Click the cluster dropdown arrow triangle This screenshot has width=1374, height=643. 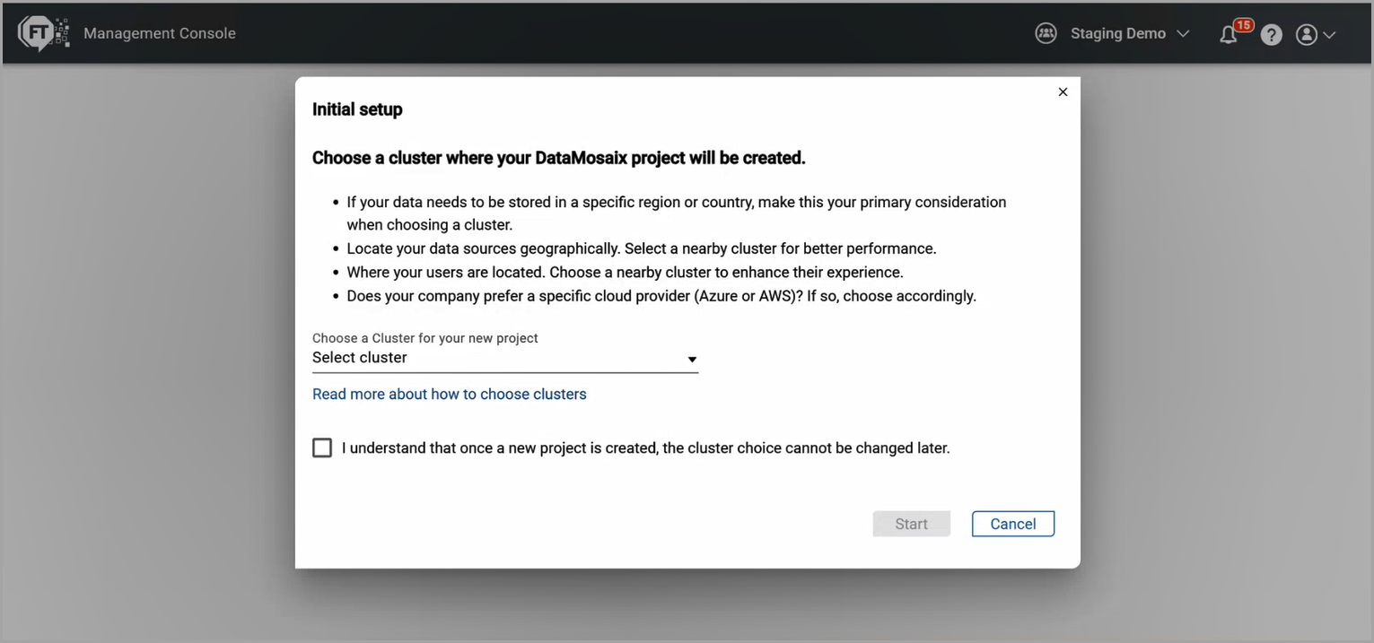[x=692, y=360]
